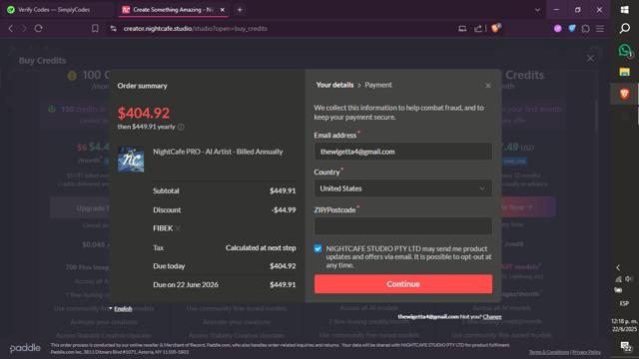Click the Subtotal $449.91 value
The height and width of the screenshot is (359, 639).
[283, 190]
